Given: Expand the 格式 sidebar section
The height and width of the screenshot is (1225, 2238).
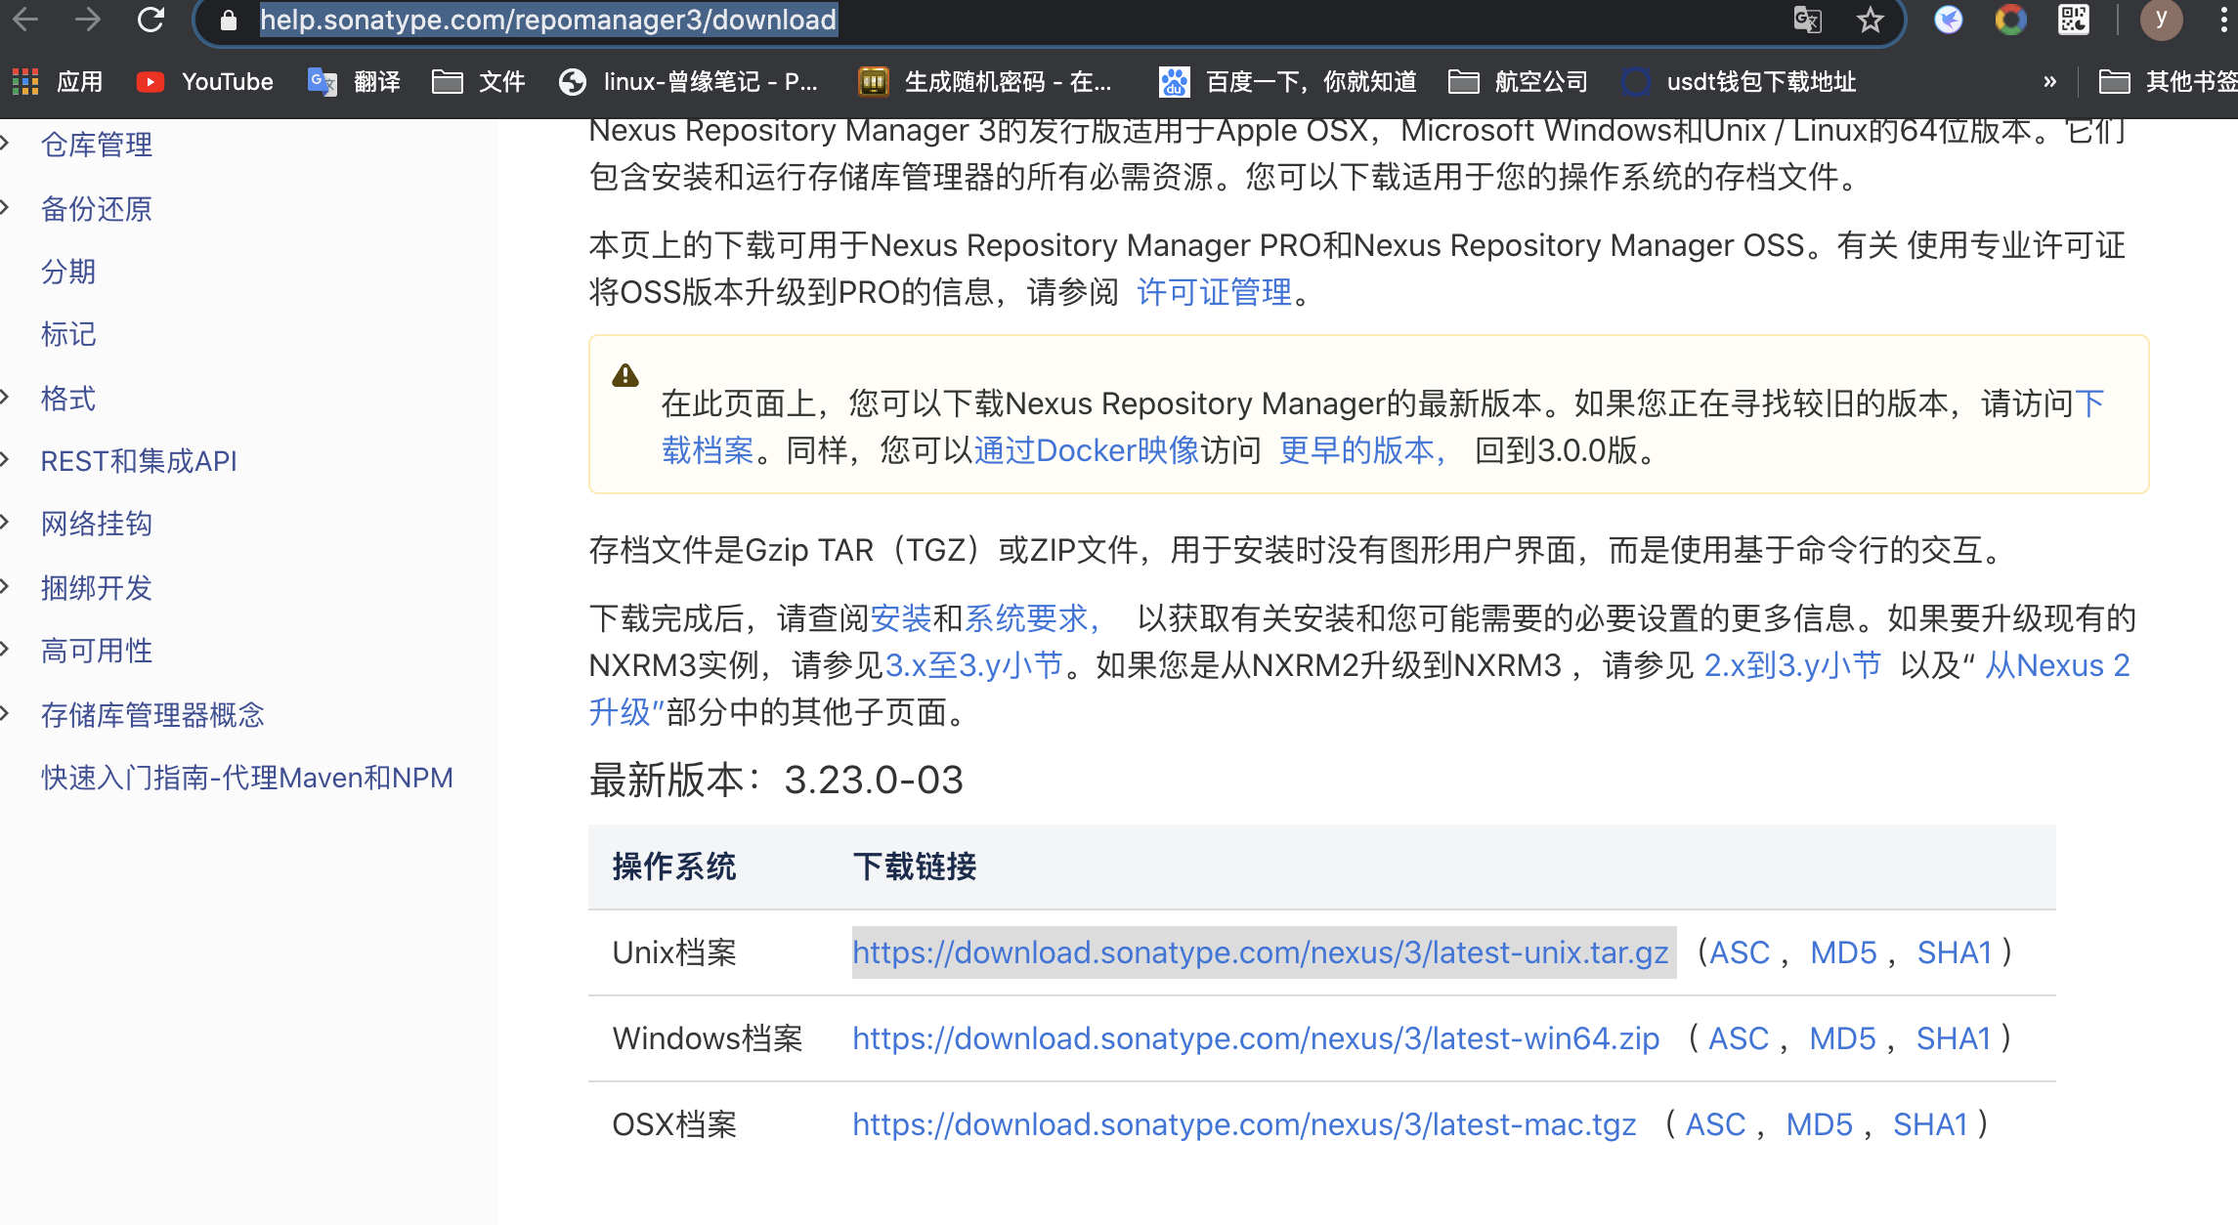Looking at the screenshot, I should coord(6,398).
